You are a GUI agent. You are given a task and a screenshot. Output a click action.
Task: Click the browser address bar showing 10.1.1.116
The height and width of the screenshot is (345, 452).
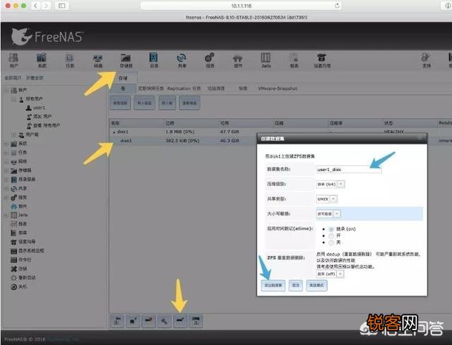[x=241, y=6]
